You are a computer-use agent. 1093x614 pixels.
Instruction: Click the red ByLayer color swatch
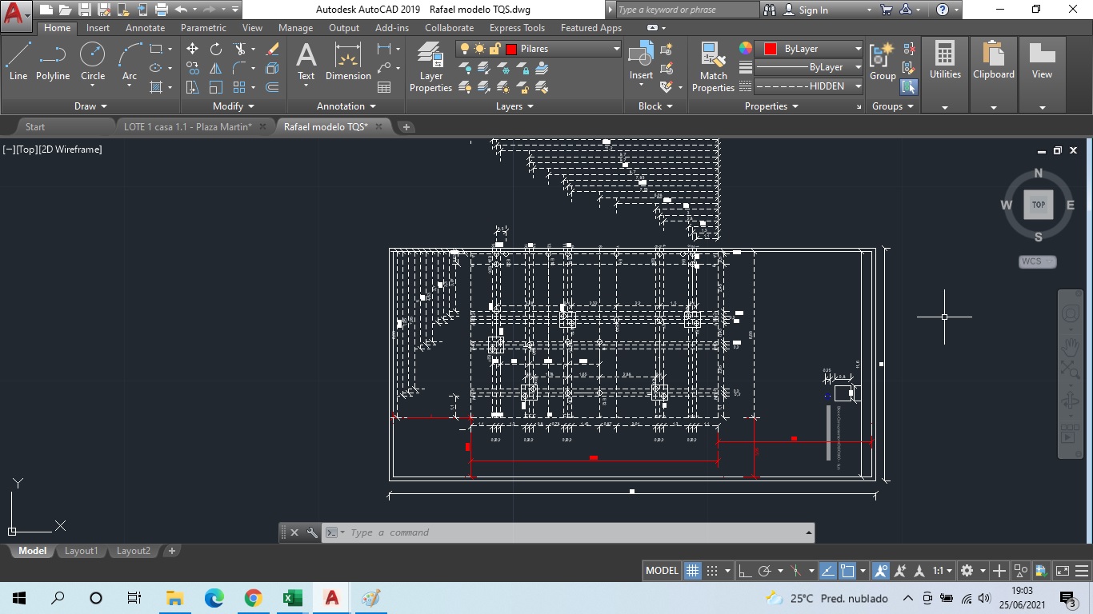click(x=771, y=49)
